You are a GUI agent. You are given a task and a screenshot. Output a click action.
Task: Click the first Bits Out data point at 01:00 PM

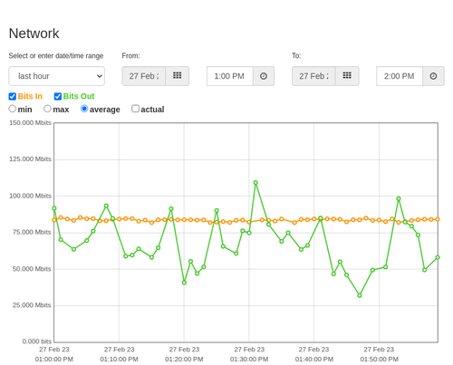[x=54, y=208]
